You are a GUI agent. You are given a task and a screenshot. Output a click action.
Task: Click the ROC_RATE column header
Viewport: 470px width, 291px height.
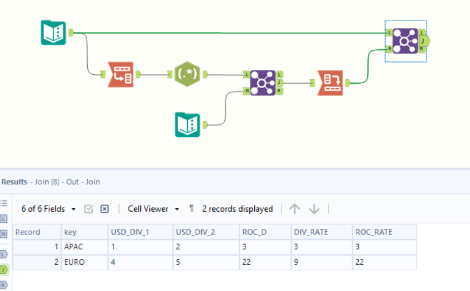[x=384, y=232]
